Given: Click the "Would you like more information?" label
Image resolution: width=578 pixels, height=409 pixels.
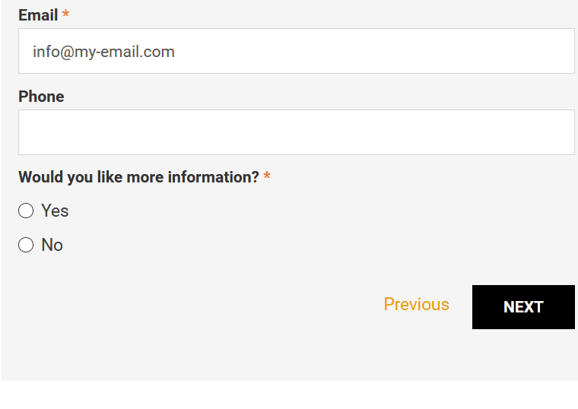Looking at the screenshot, I should click(139, 177).
